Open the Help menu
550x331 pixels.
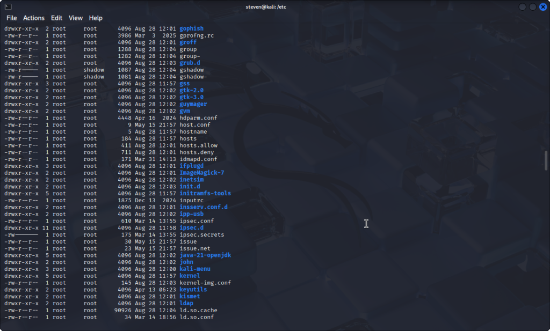tap(96, 18)
